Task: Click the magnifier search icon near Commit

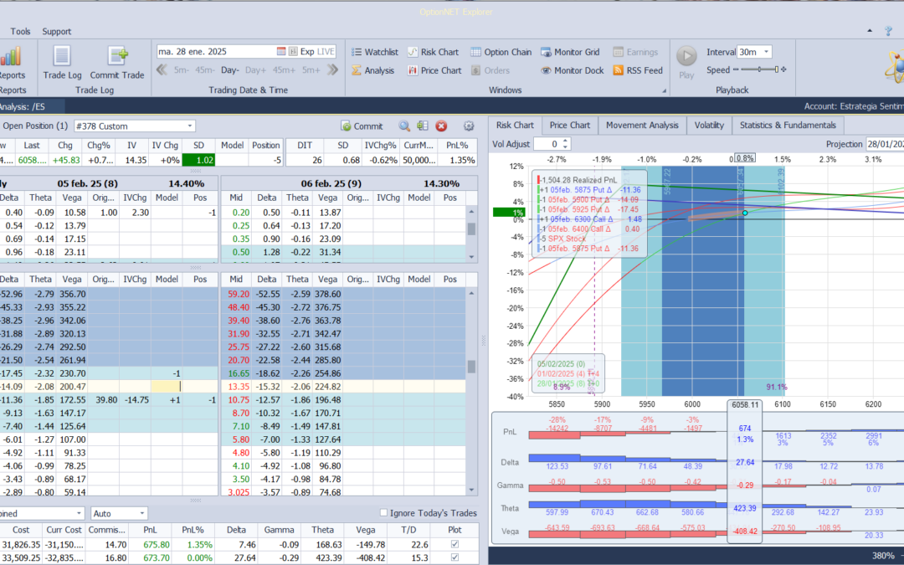Action: click(x=404, y=126)
